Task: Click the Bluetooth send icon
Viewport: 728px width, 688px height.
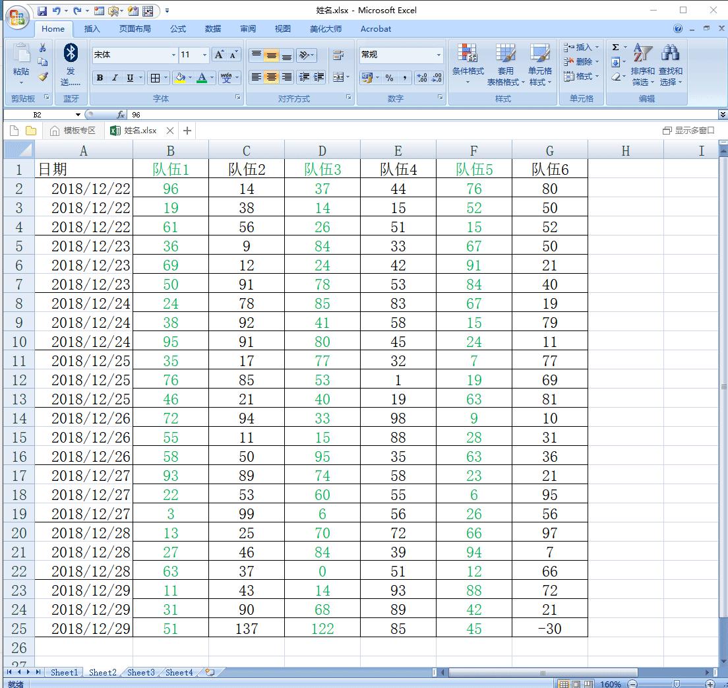Action: [71, 53]
